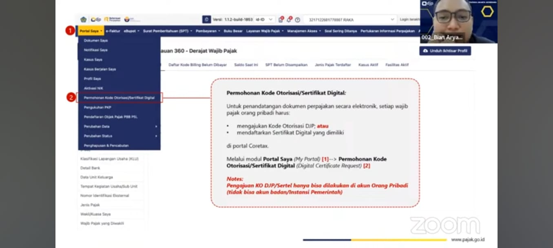
Task: Choose Dokumen Saya from Portal Saya menu
Action: pyautogui.click(x=96, y=41)
